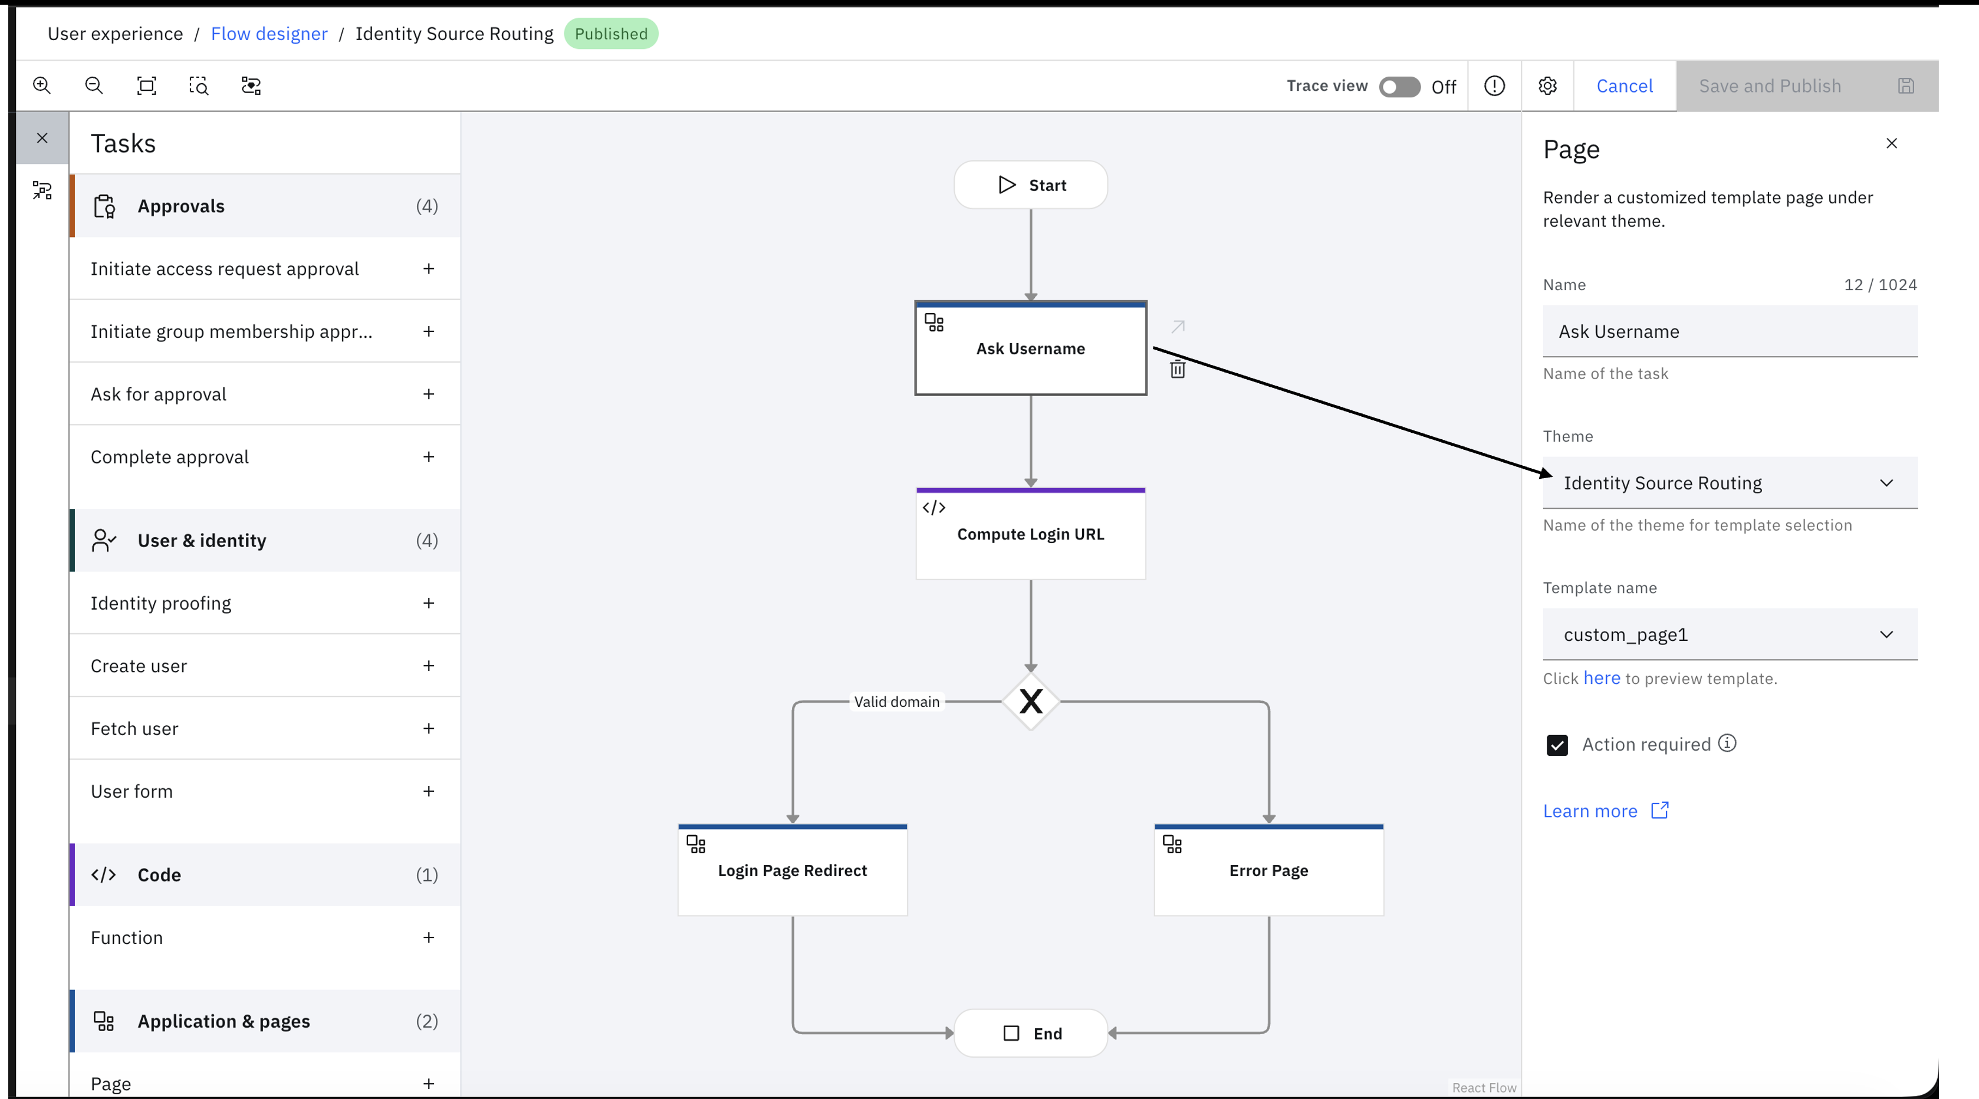Click the User form task row
The width and height of the screenshot is (1979, 1099).
pos(265,791)
